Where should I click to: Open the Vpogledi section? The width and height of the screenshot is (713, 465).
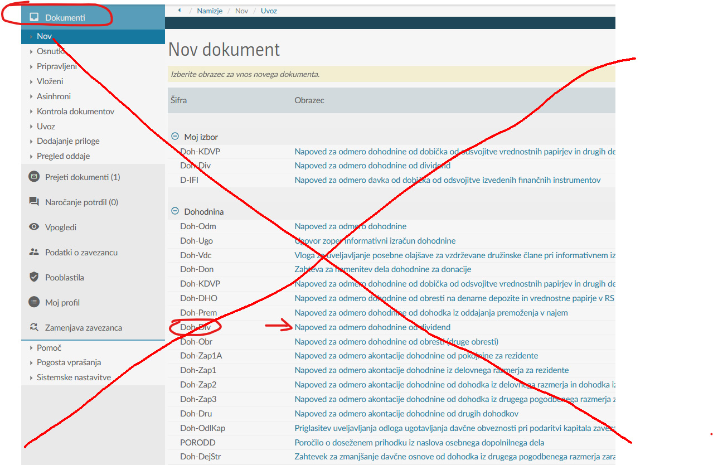(61, 227)
